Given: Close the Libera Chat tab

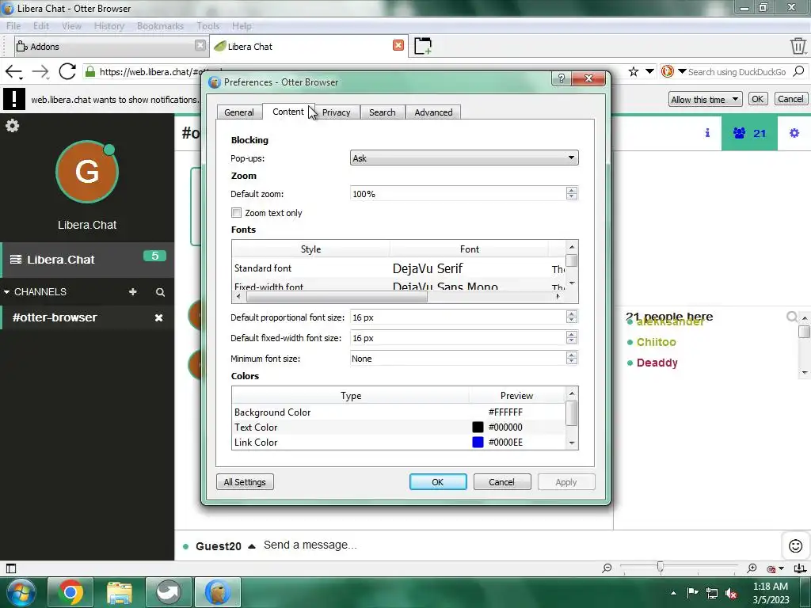Looking at the screenshot, I should pos(398,45).
